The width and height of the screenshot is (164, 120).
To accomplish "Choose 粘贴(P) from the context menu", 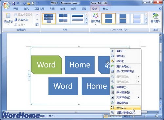I will [126, 61].
